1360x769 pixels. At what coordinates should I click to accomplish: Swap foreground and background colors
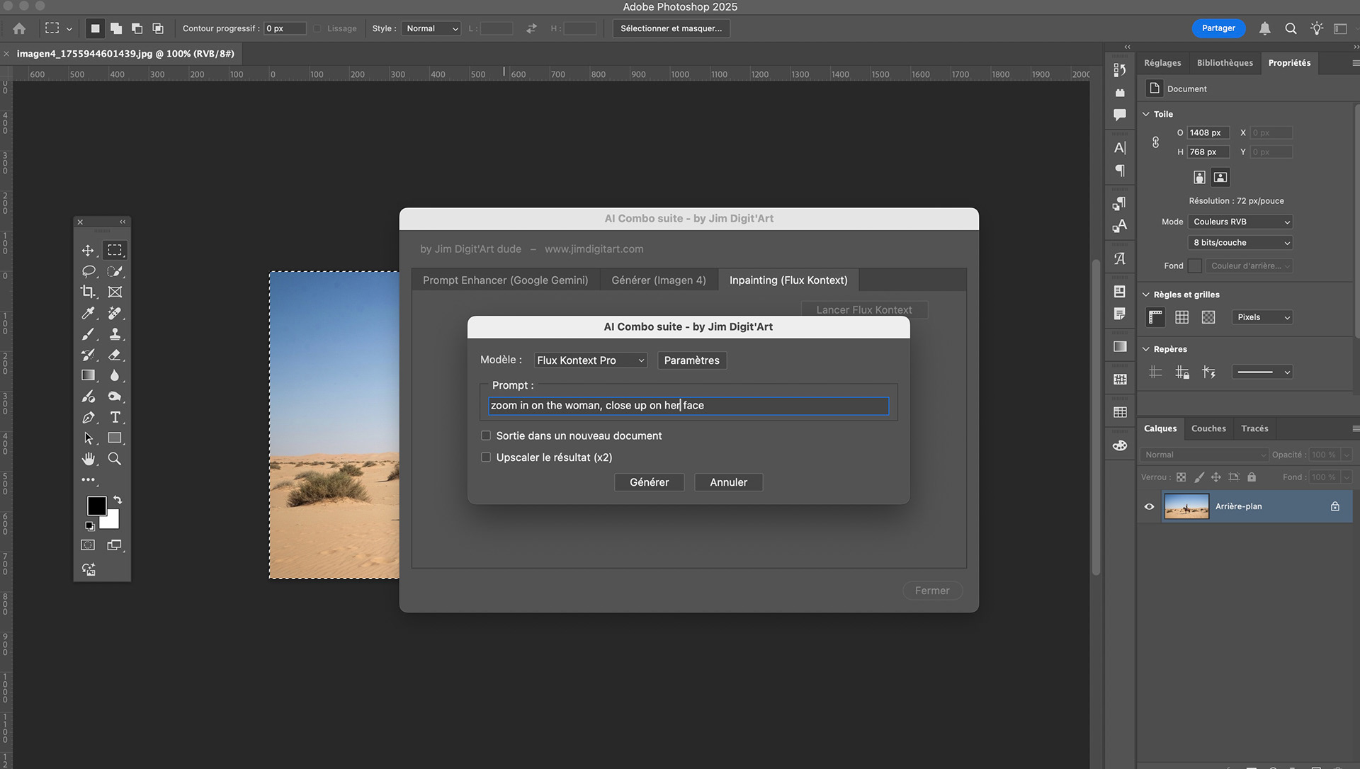(118, 499)
